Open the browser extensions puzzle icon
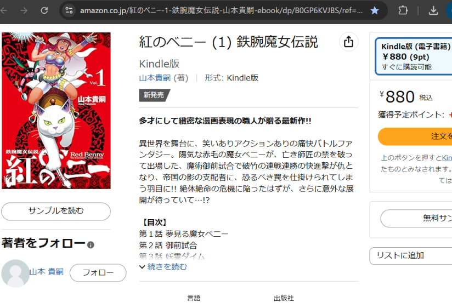 coord(403,10)
